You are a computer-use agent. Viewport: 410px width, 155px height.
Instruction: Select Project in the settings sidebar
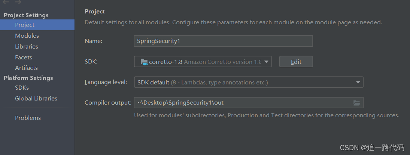pyautogui.click(x=25, y=25)
